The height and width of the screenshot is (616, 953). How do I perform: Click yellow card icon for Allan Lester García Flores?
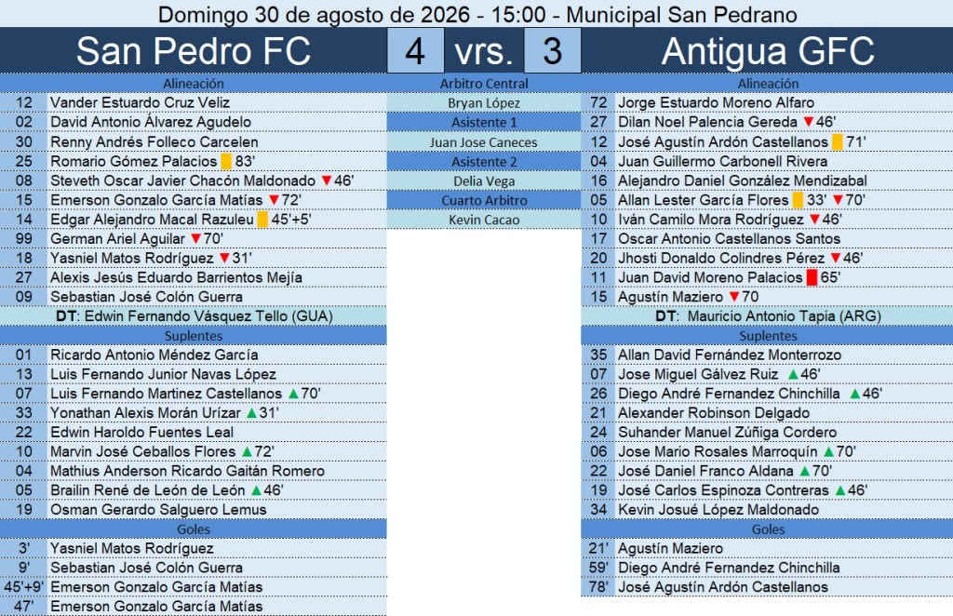click(x=798, y=200)
